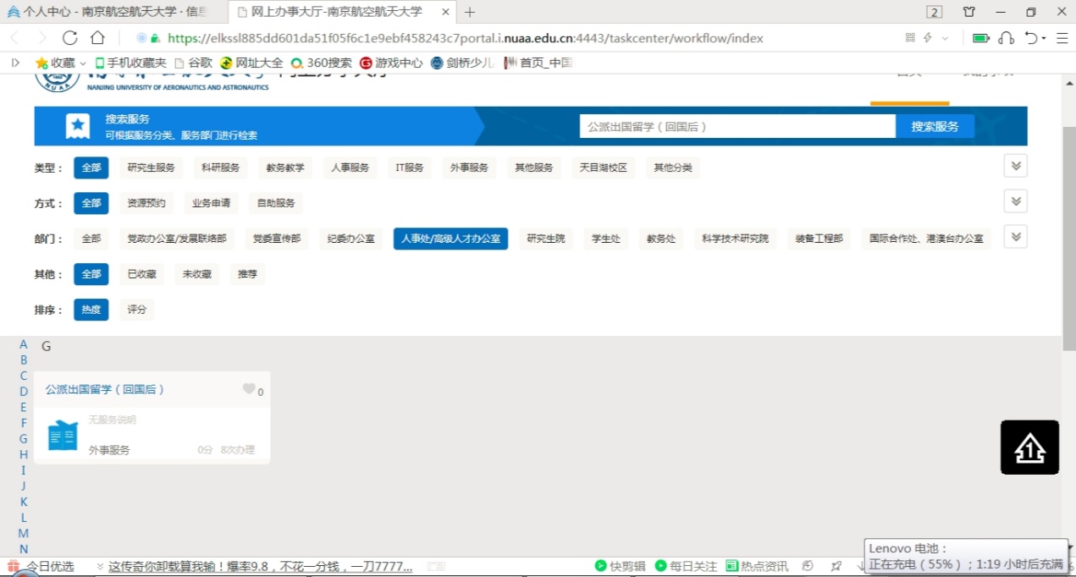Switch to the 个人中心 browser tab

click(x=113, y=12)
